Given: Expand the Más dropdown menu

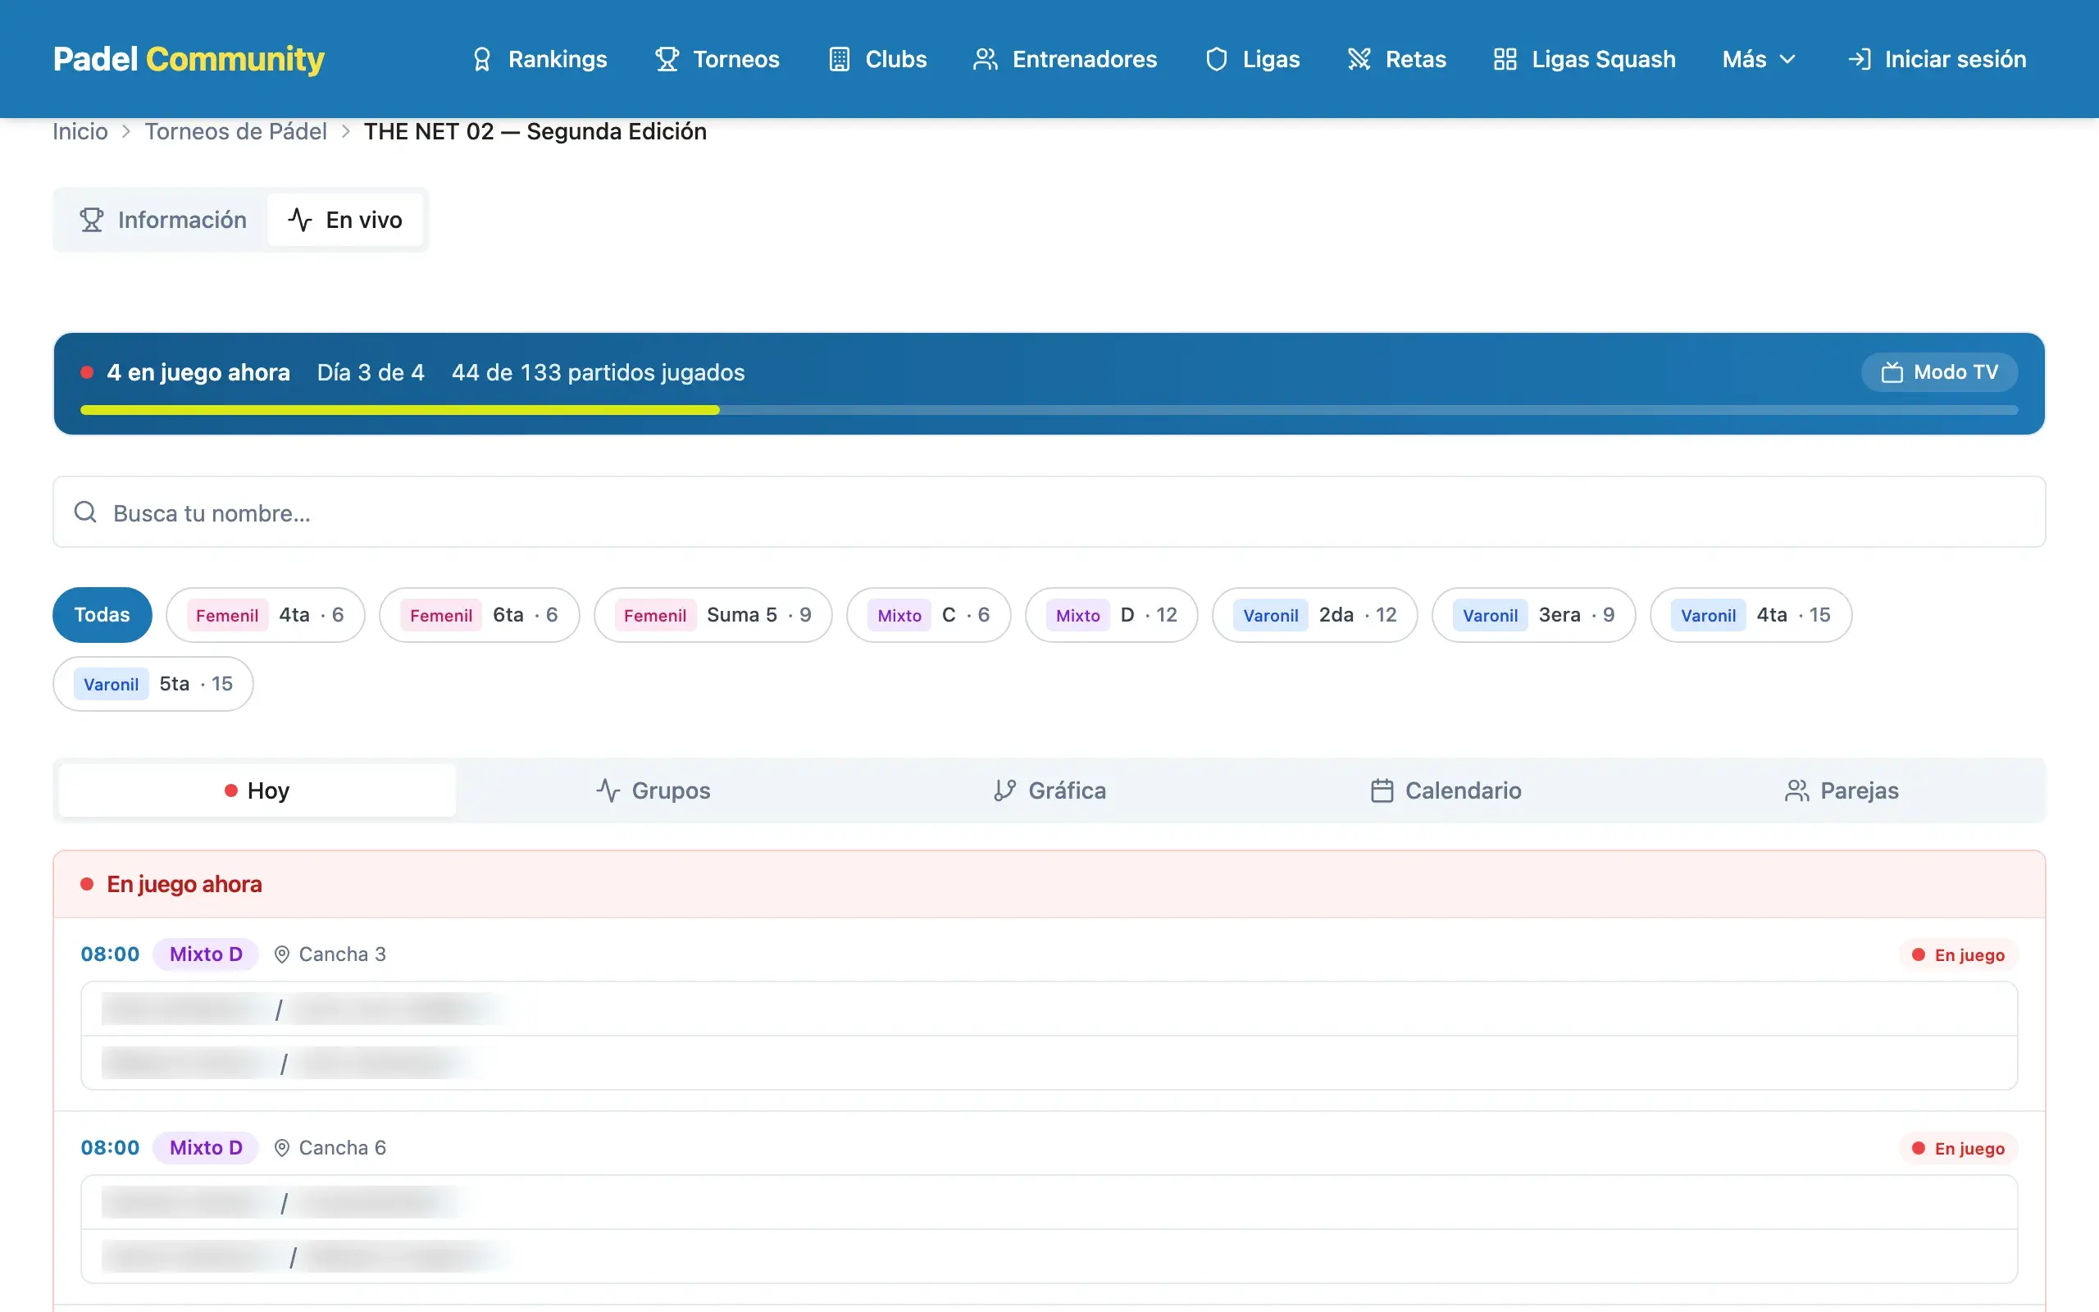Looking at the screenshot, I should [x=1758, y=59].
